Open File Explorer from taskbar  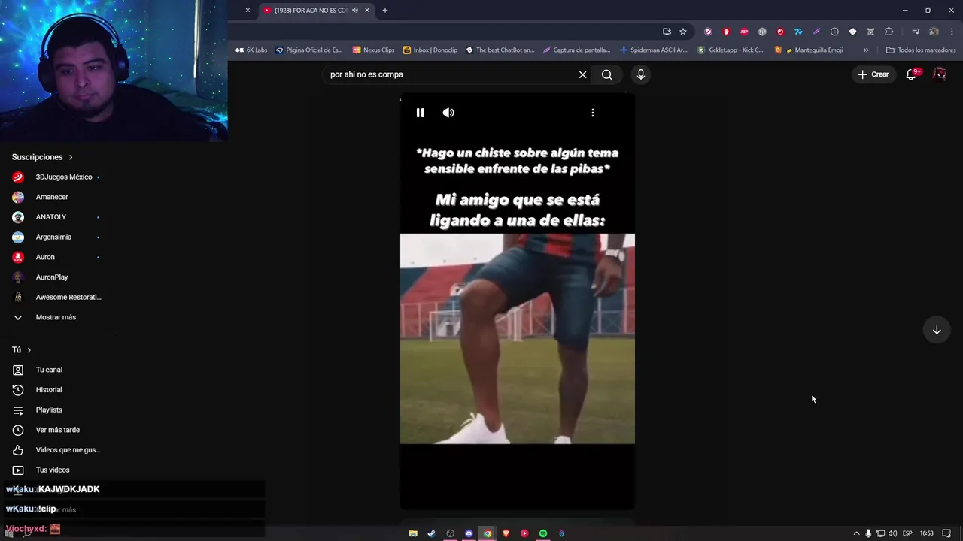413,533
